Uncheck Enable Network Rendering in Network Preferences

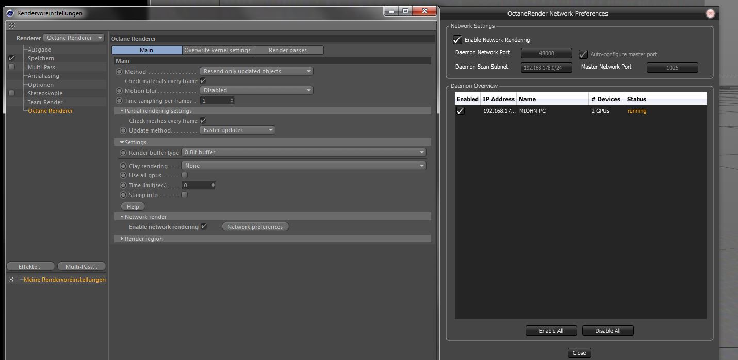457,40
